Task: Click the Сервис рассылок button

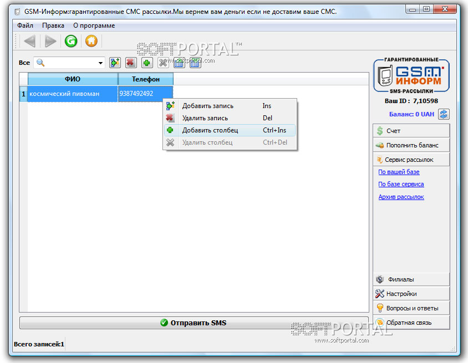Action: pos(411,160)
